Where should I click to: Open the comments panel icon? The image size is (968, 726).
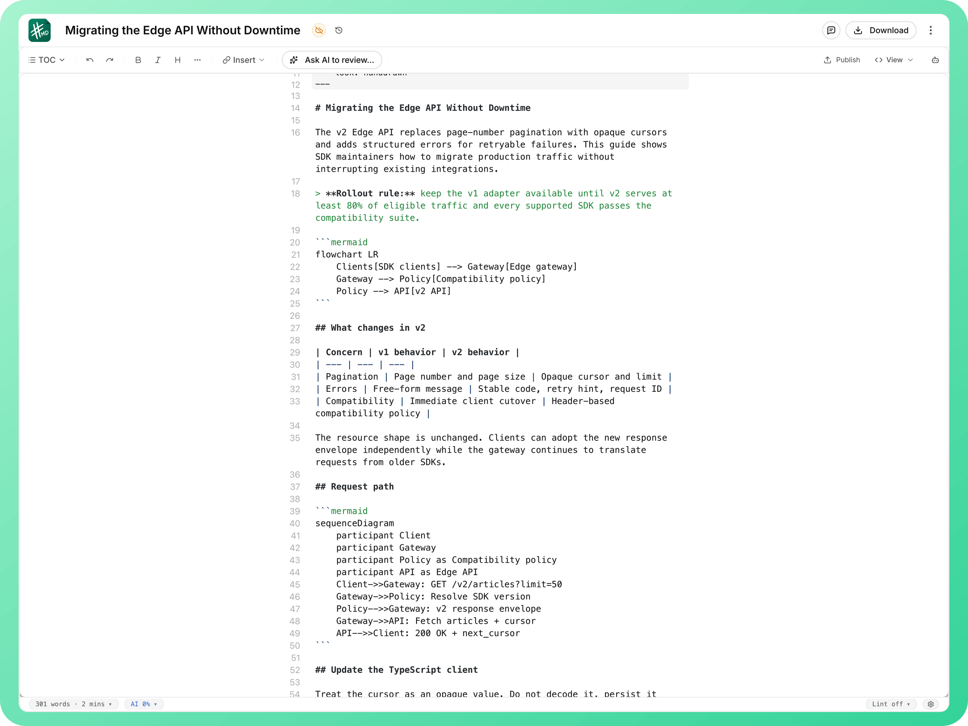(831, 30)
